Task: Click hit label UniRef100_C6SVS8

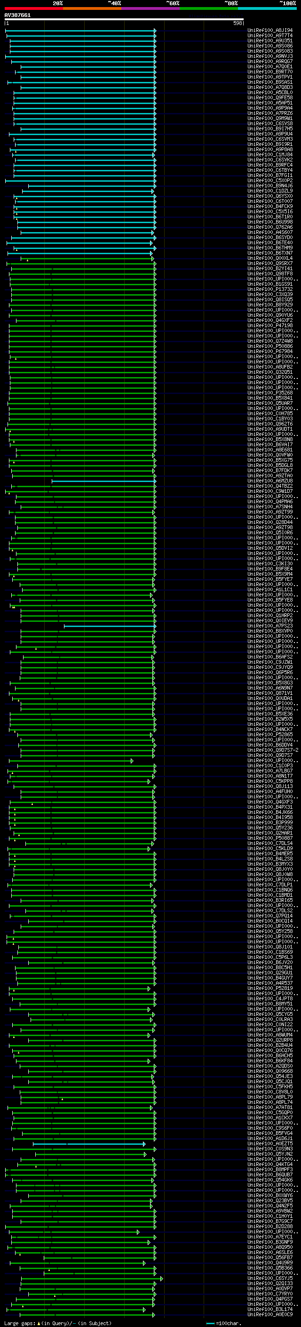Action: [x=270, y=124]
